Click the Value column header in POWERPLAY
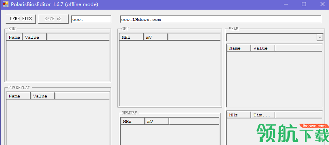Viewport: 329px width, 145px height. pyautogui.click(x=43, y=96)
